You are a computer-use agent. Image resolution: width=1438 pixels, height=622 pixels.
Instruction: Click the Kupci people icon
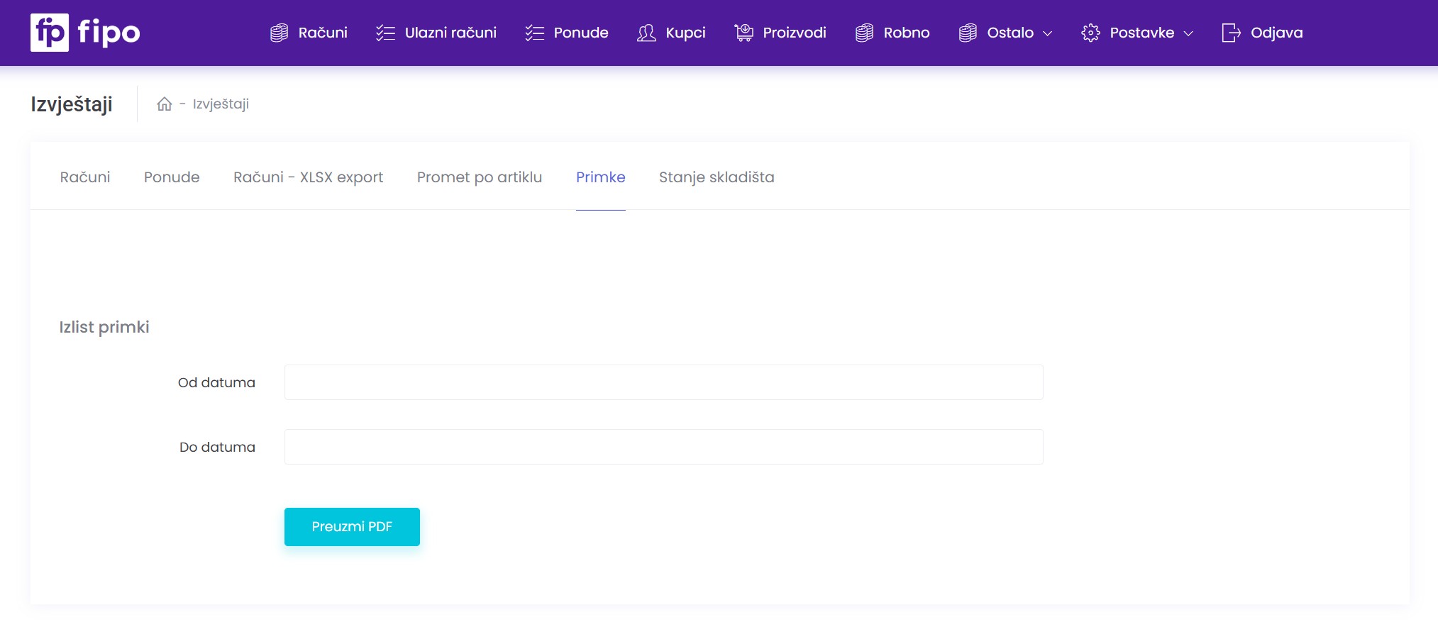[x=646, y=33]
